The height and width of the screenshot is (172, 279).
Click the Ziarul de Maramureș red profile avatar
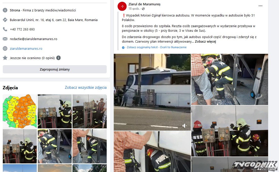point(122,6)
